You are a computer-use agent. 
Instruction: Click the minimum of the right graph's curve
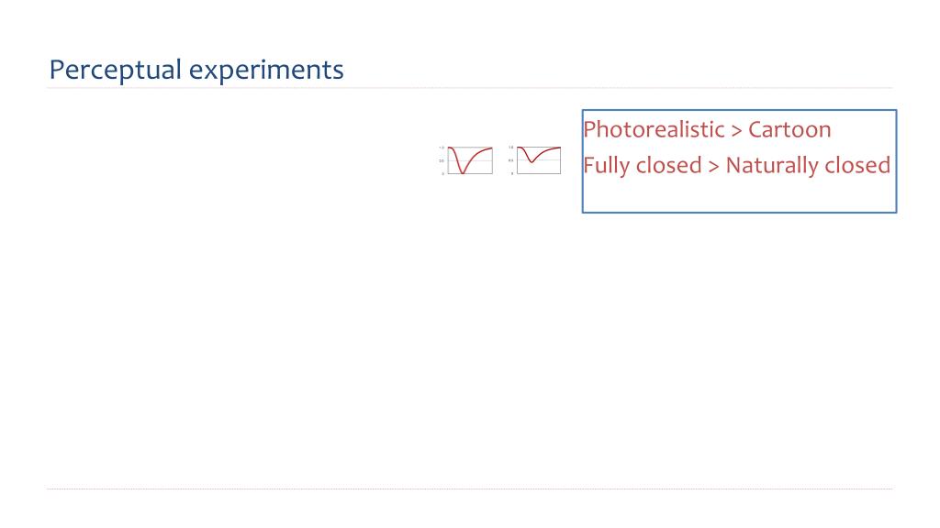pyautogui.click(x=532, y=161)
